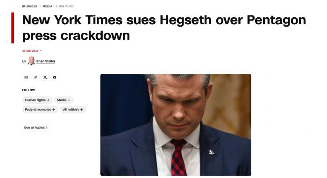
Task: Go to the Media section breadcrumb
Action: (x=48, y=6)
